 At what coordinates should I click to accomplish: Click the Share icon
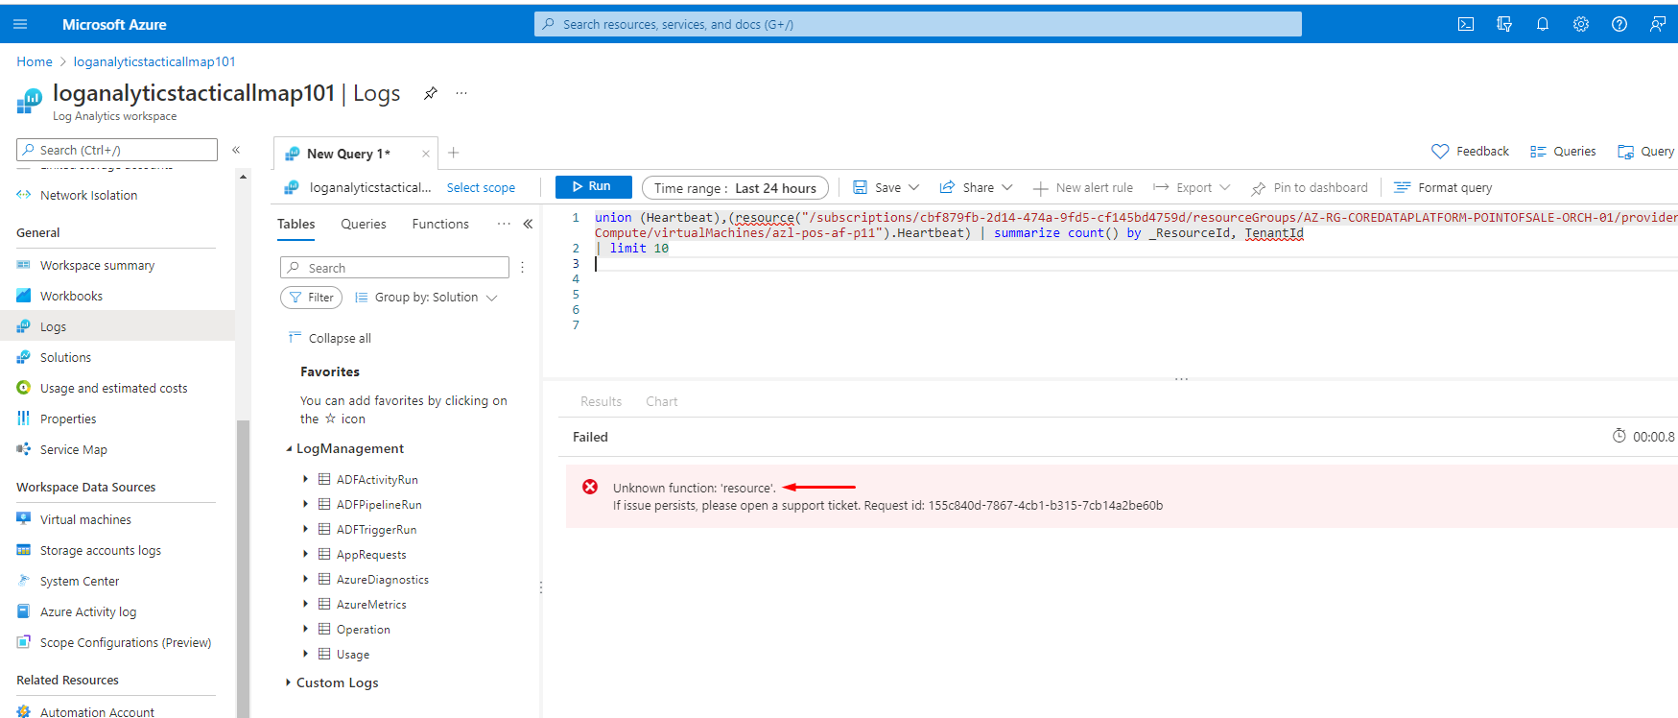[947, 187]
